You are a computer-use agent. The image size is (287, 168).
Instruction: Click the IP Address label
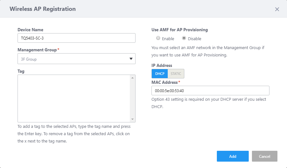pos(162,65)
